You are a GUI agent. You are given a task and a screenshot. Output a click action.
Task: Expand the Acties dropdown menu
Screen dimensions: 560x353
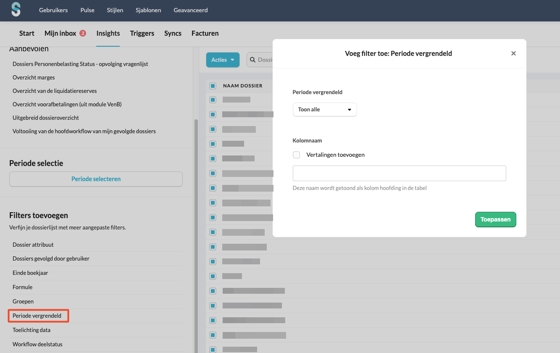pyautogui.click(x=223, y=60)
